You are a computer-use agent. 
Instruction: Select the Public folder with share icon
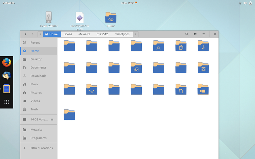pyautogui.click(x=91, y=89)
